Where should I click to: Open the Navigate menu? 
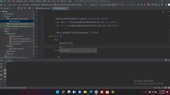click(x=19, y=1)
